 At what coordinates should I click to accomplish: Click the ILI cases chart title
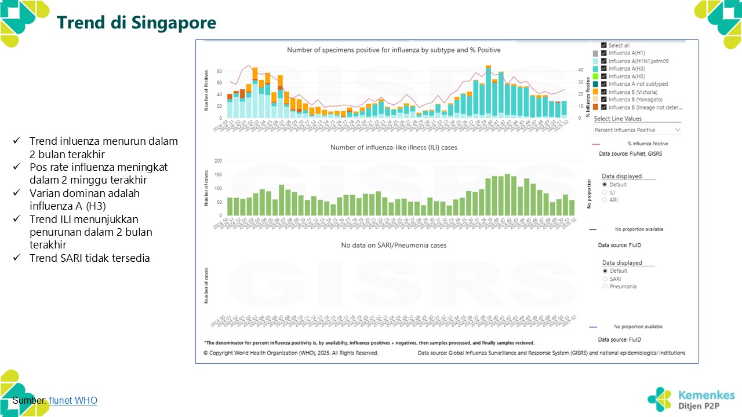tap(394, 148)
